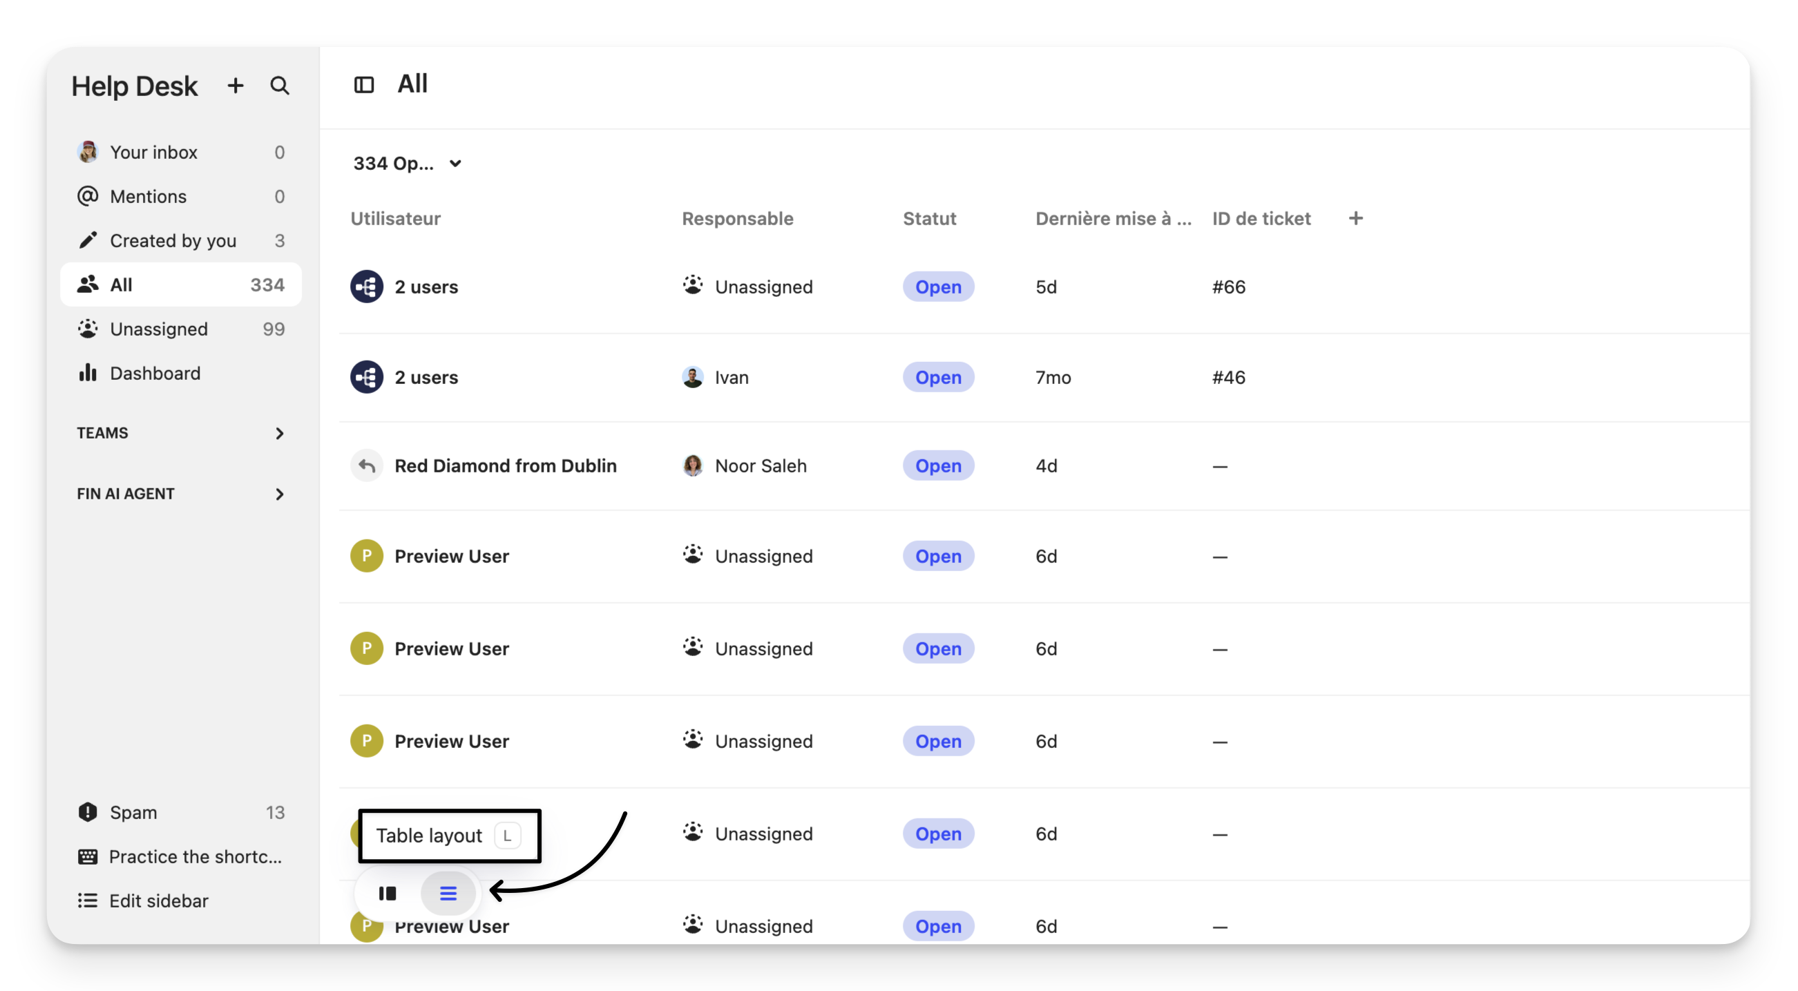1798x991 pixels.
Task: Click the 4d last updated value
Action: point(1046,465)
